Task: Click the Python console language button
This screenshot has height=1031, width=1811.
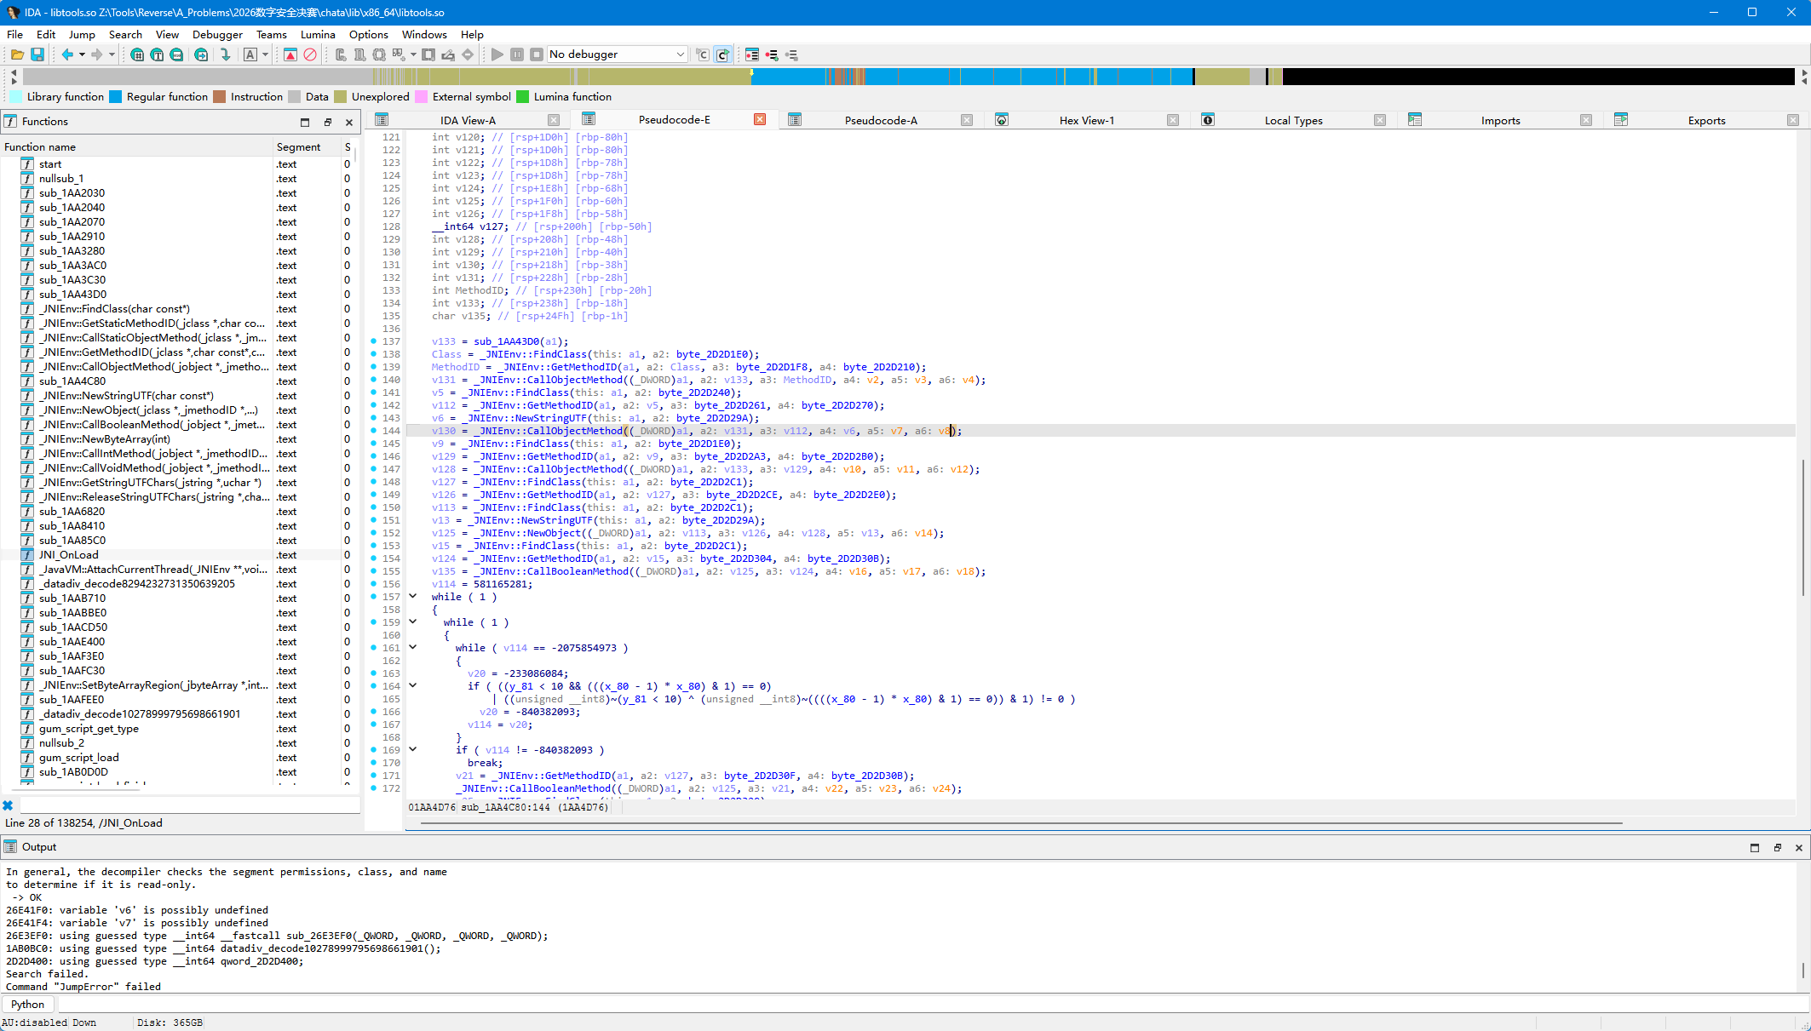Action: [x=28, y=1005]
